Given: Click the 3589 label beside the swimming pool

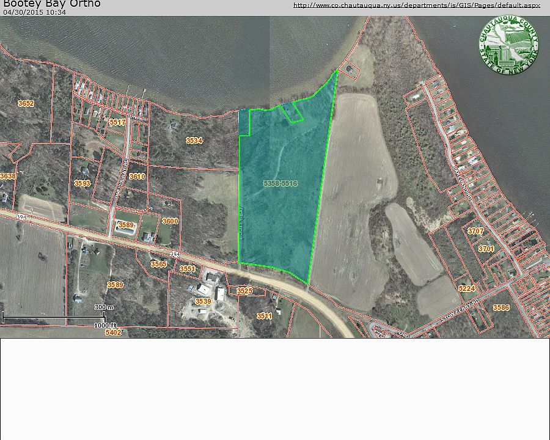Looking at the screenshot, I should tap(126, 225).
